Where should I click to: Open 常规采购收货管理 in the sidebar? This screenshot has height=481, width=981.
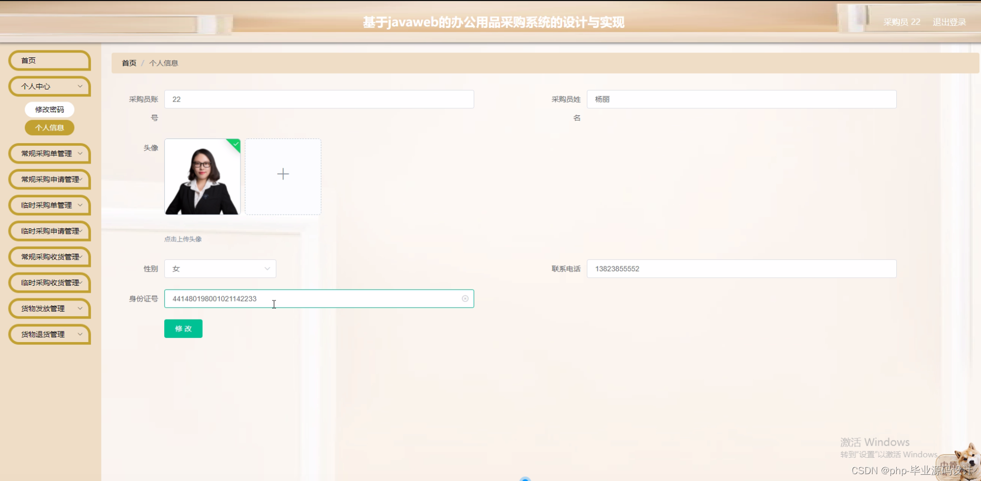(49, 257)
